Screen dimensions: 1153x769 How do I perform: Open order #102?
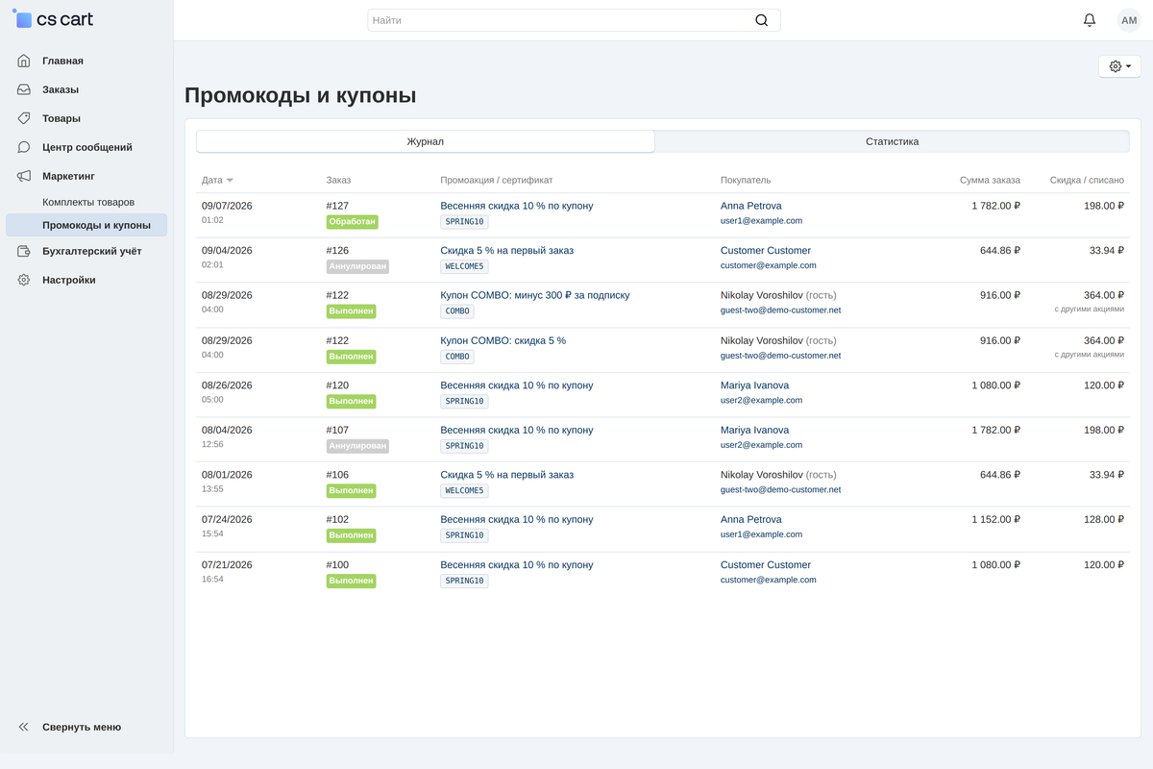click(337, 520)
